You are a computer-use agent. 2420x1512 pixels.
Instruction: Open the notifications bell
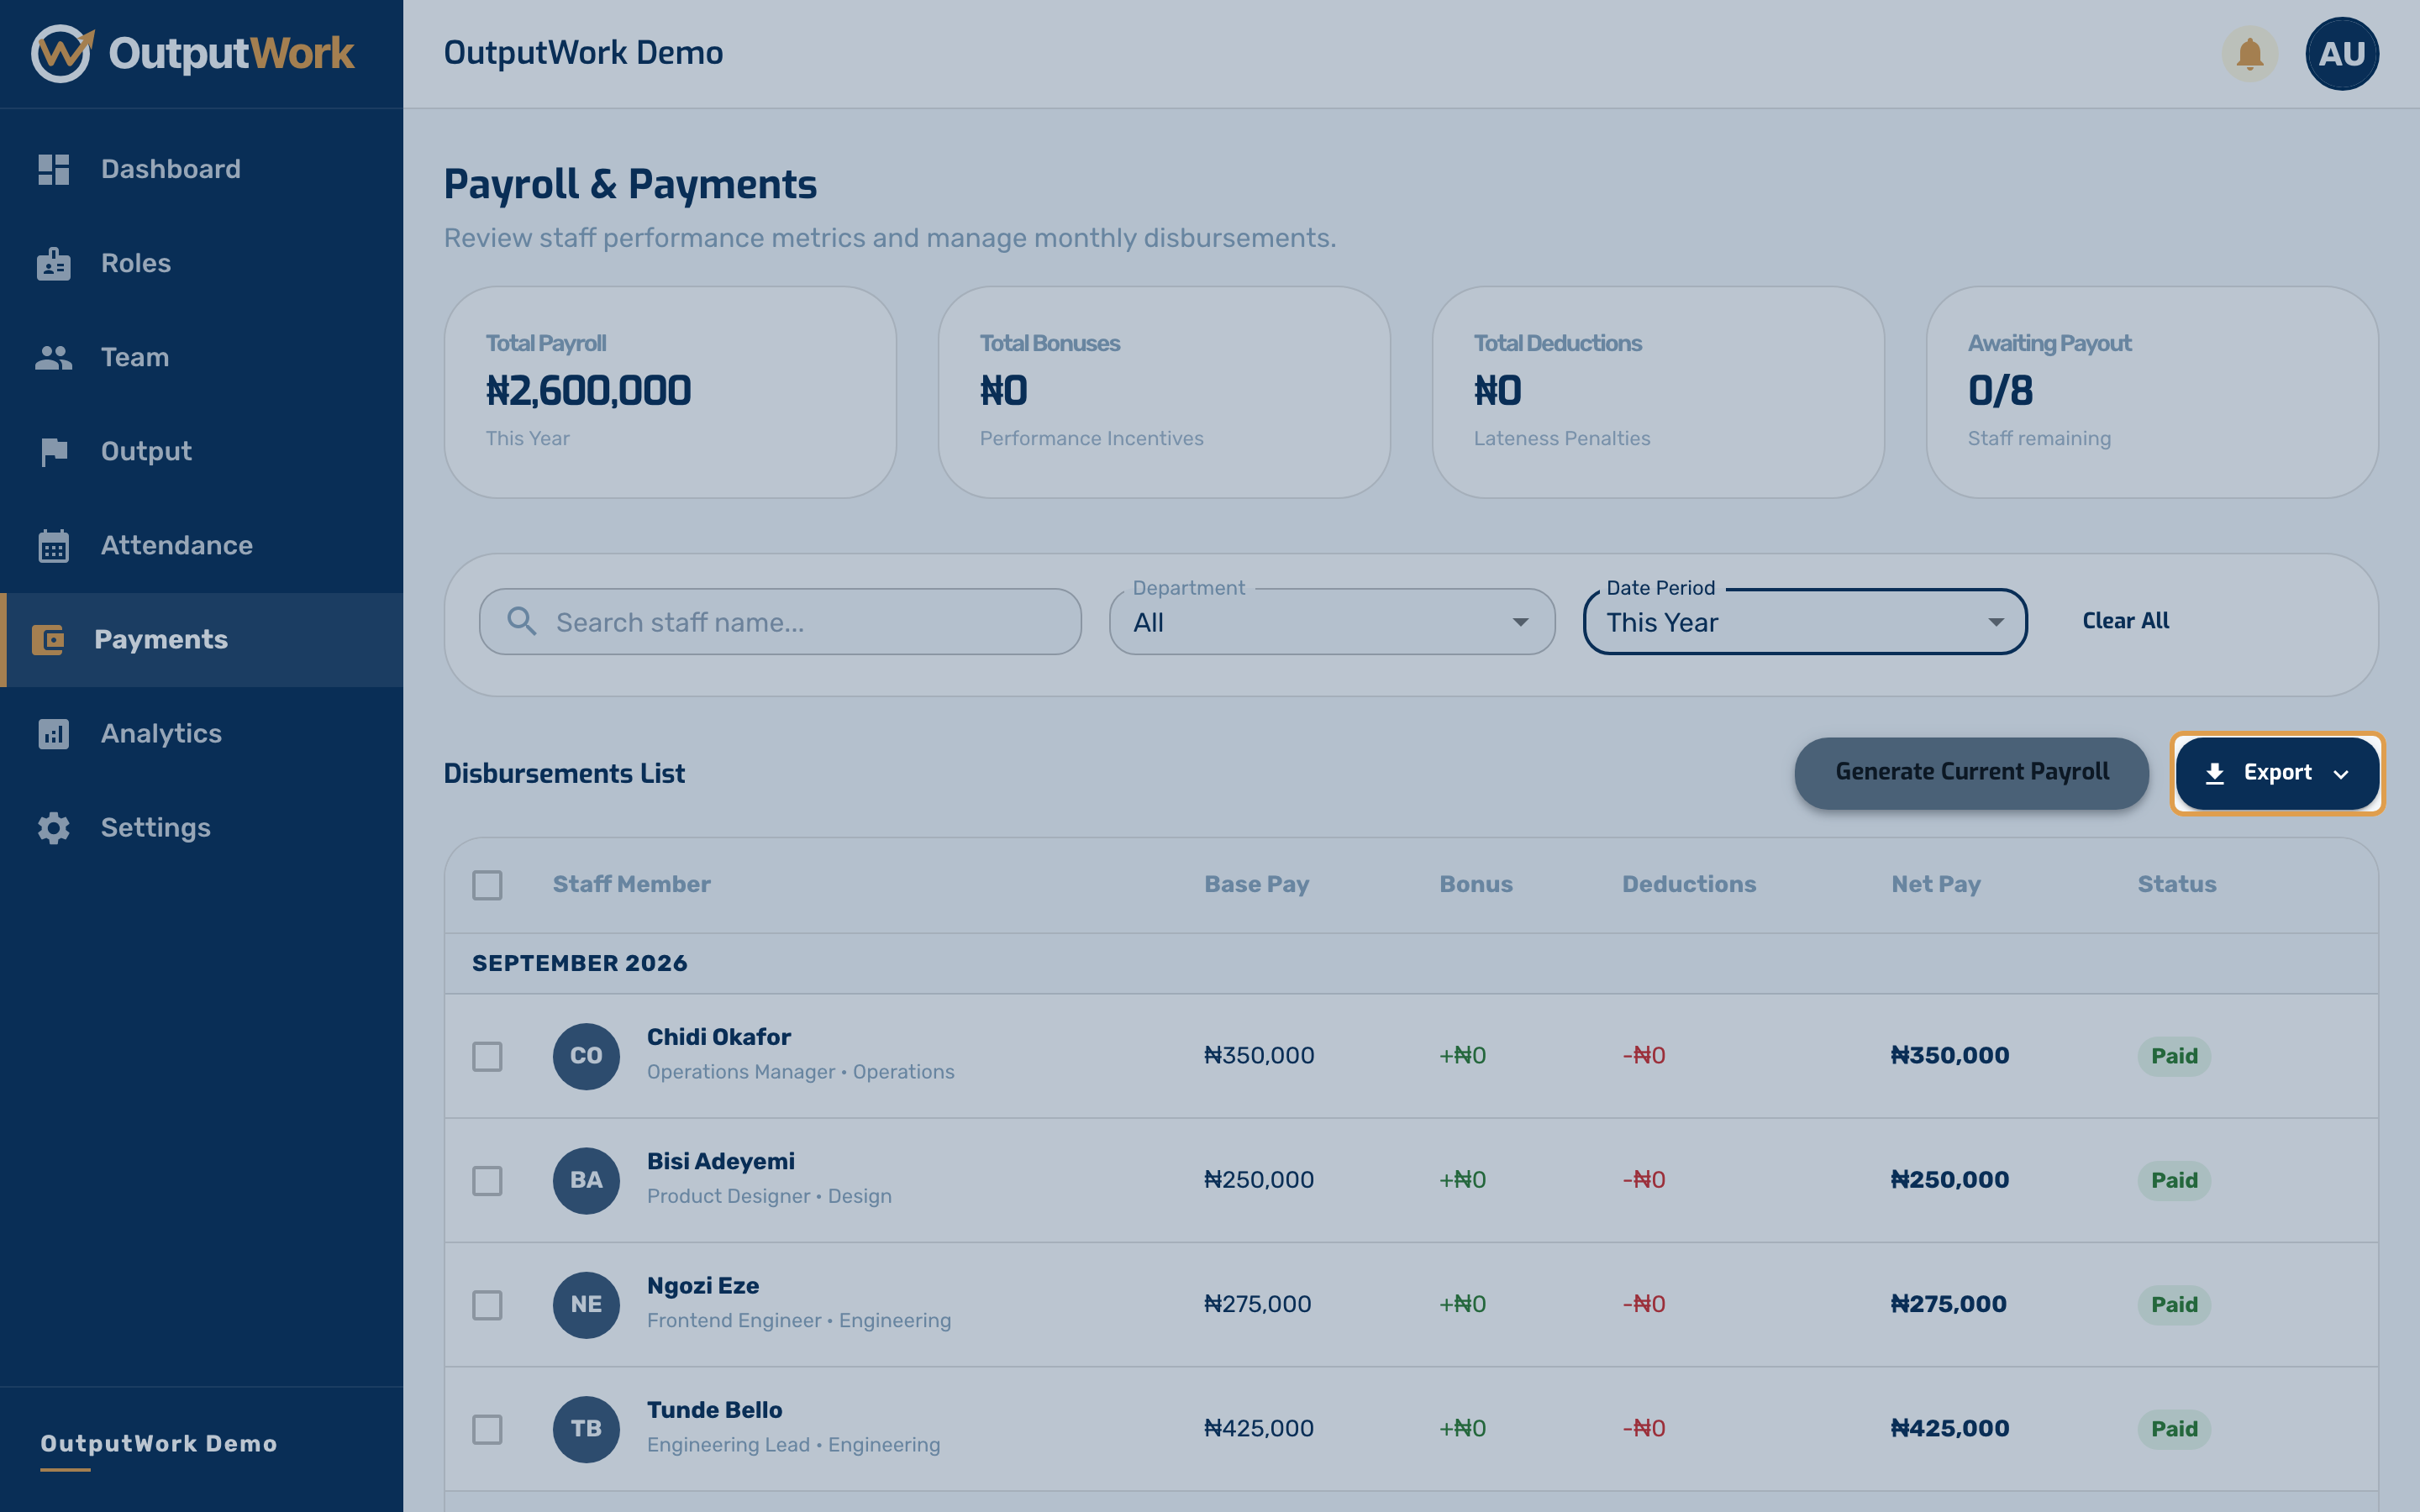click(x=2249, y=54)
